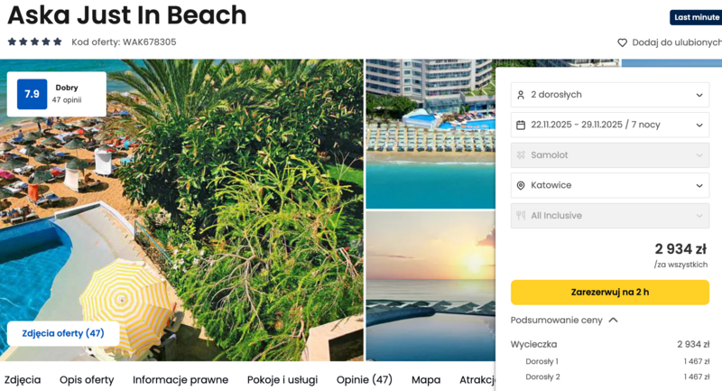This screenshot has height=391, width=722.
Task: Click the person icon for travelers
Action: pyautogui.click(x=520, y=95)
